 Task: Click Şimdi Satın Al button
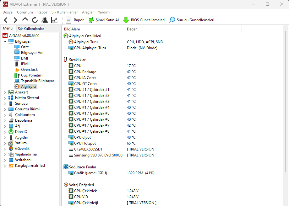(x=103, y=20)
